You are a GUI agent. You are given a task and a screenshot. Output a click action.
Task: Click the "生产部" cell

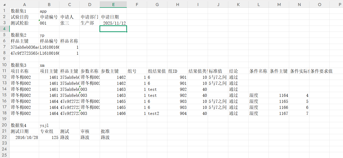[x=90, y=23]
